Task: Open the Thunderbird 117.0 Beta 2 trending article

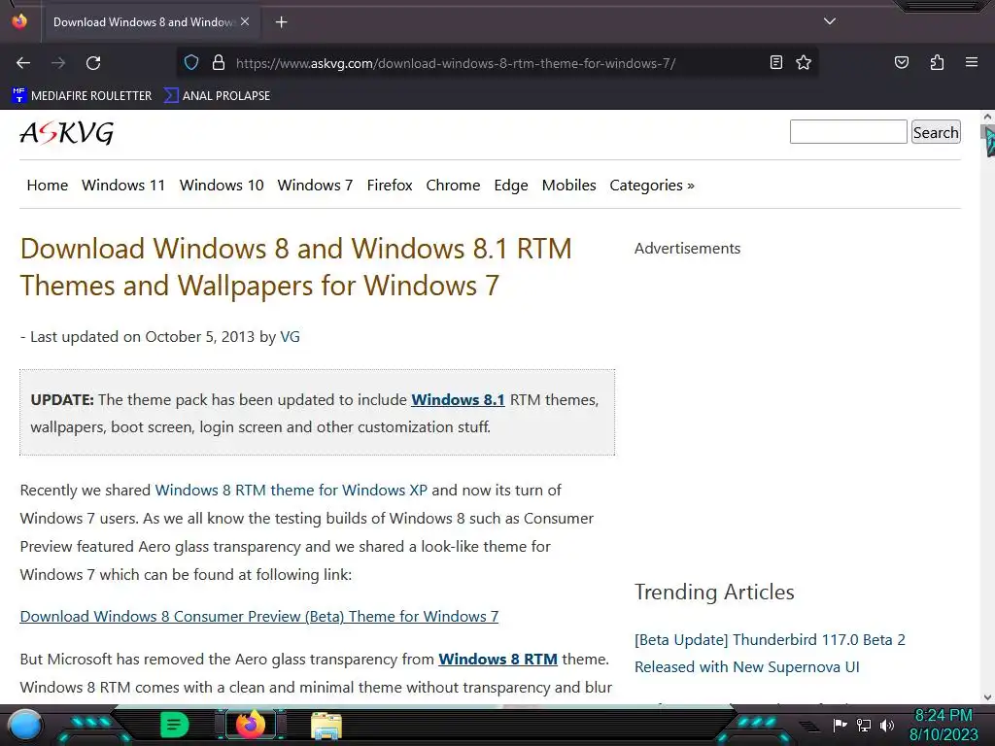Action: [770, 654]
